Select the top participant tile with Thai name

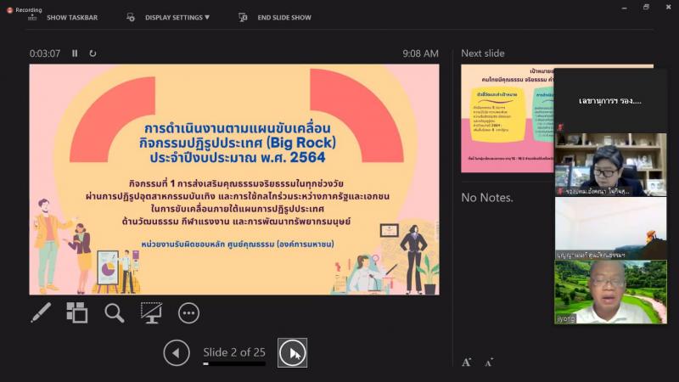610,101
